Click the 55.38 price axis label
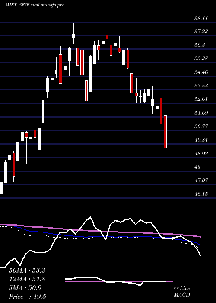Viewport: 216px width, 303px height. point(201,58)
